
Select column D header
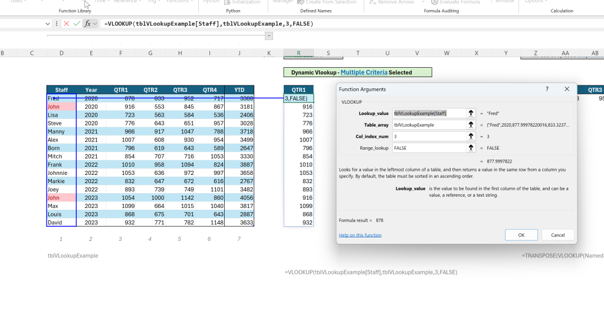pyautogui.click(x=61, y=53)
